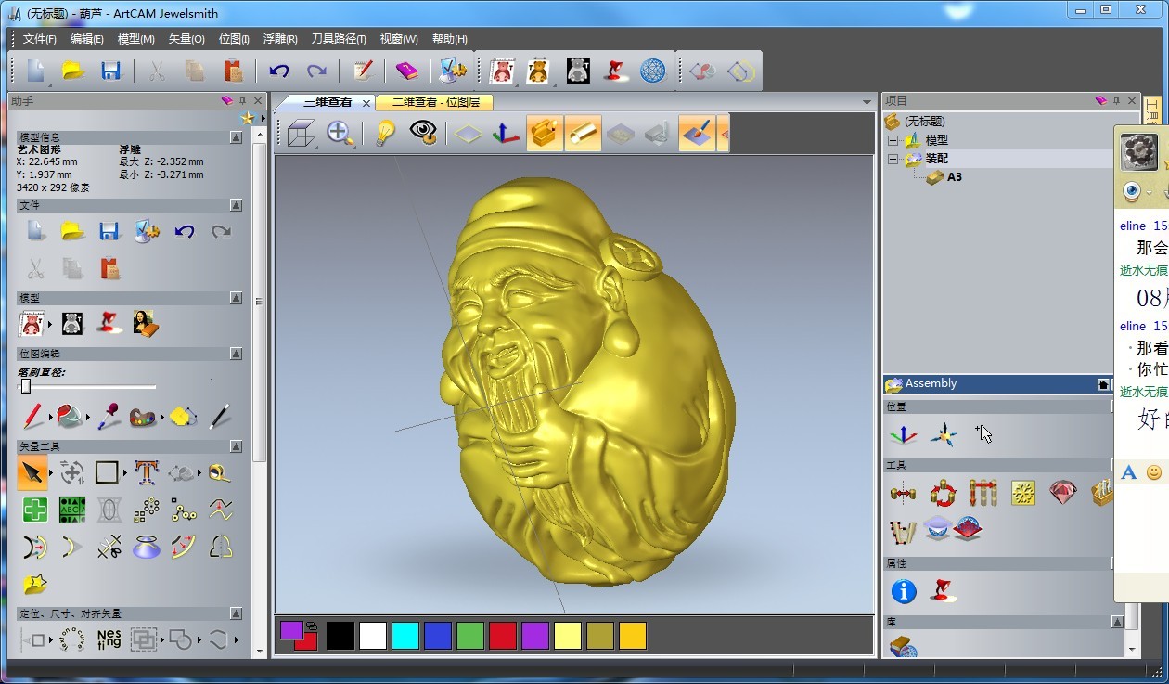1169x684 pixels.
Task: Click the Nesting tool icon
Action: (x=109, y=639)
